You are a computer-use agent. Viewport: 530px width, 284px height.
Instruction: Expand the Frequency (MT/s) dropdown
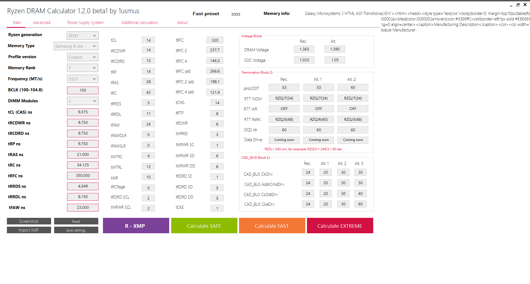click(83, 79)
